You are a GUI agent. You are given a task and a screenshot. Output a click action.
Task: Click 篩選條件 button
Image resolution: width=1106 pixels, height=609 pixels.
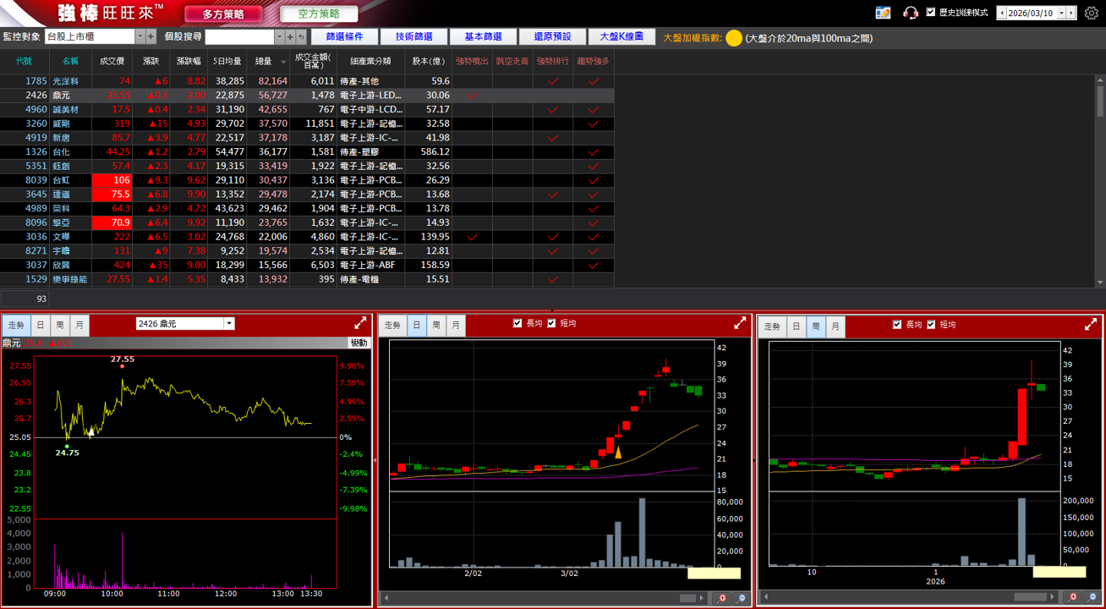[344, 37]
